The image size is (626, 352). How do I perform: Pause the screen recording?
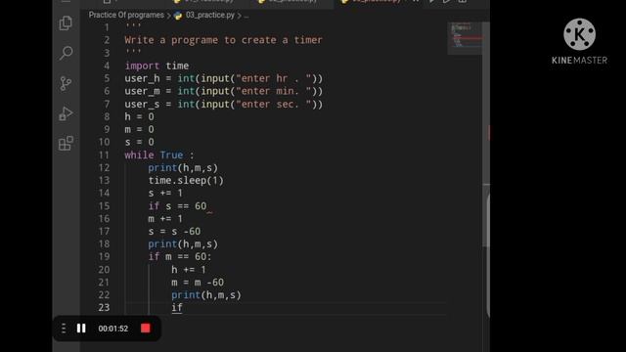click(81, 329)
